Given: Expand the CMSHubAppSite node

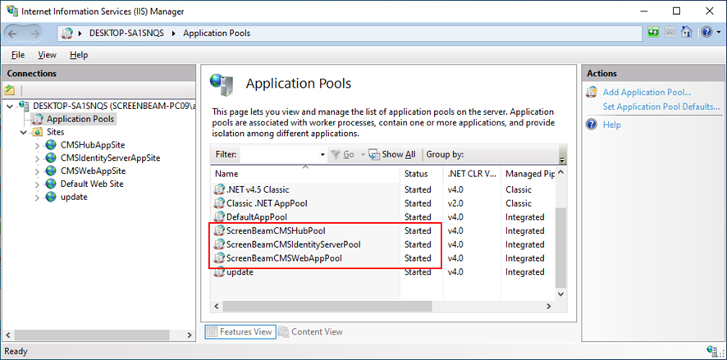Looking at the screenshot, I should [x=37, y=145].
